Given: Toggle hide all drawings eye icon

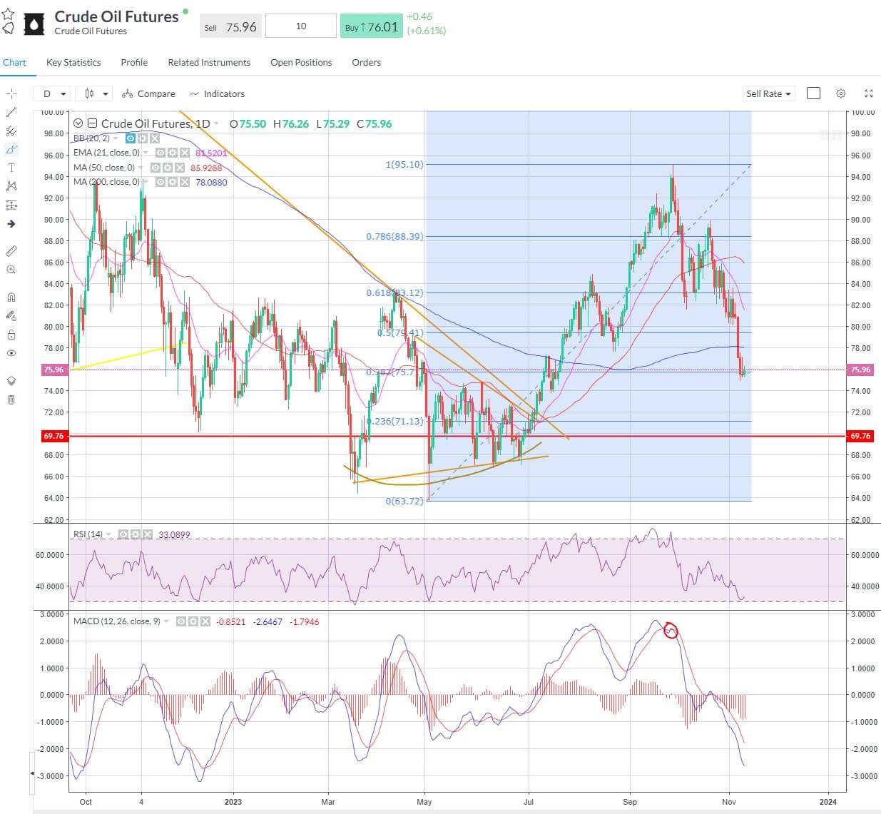Looking at the screenshot, I should pos(11,353).
